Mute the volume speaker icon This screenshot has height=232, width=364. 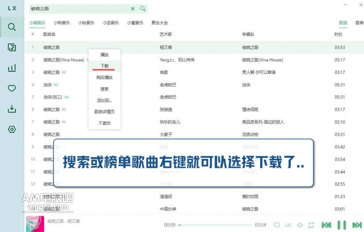tap(300, 225)
